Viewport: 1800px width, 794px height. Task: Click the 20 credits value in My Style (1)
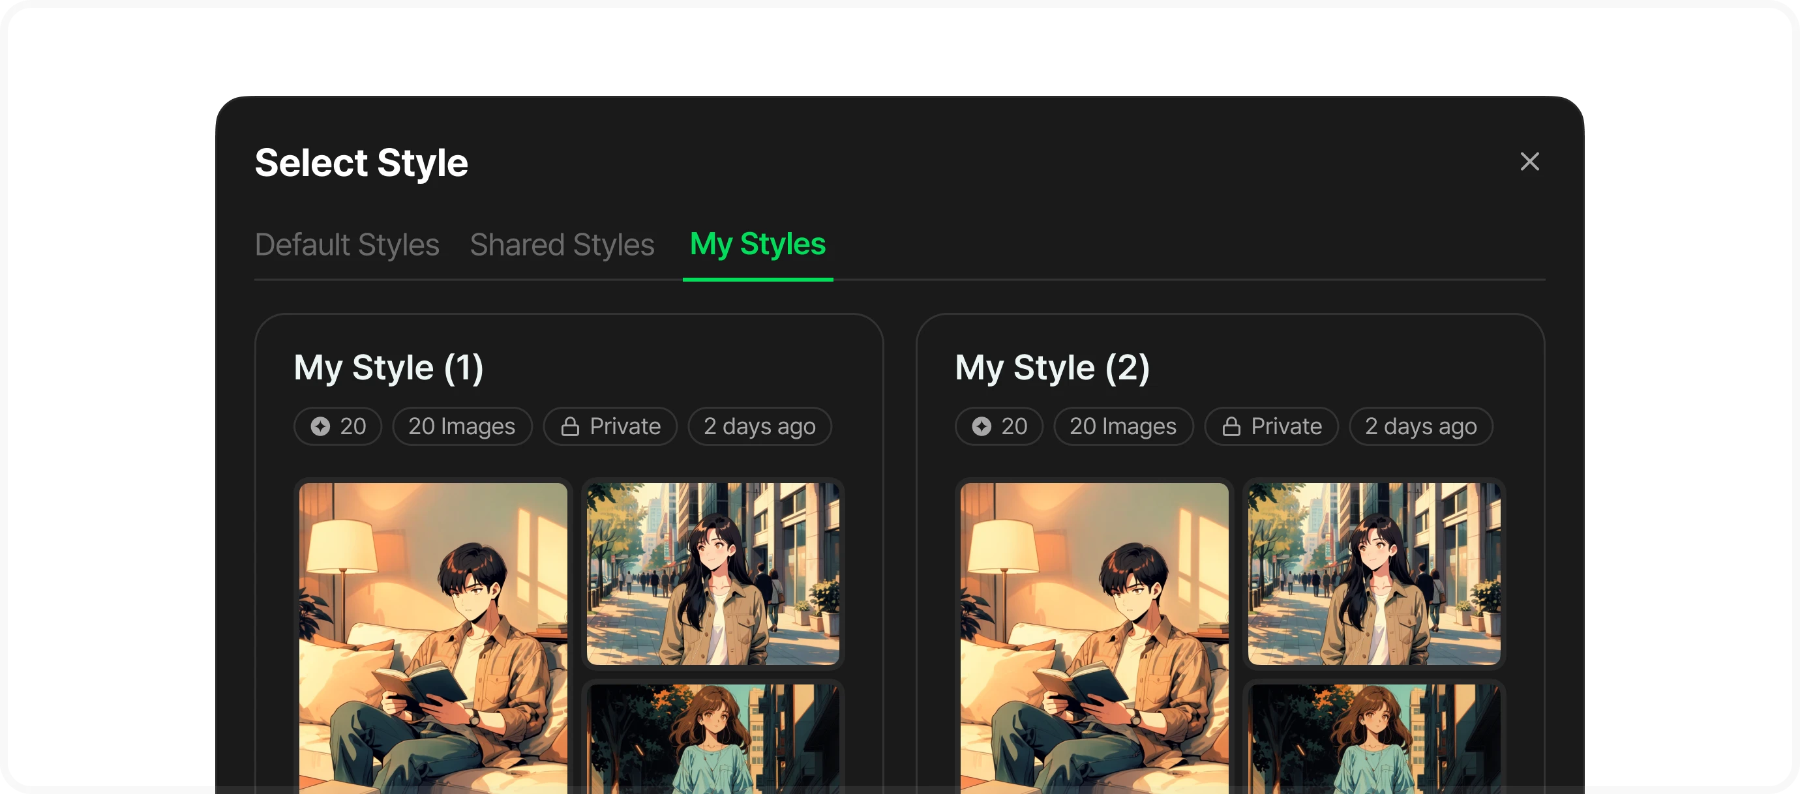[x=353, y=426]
